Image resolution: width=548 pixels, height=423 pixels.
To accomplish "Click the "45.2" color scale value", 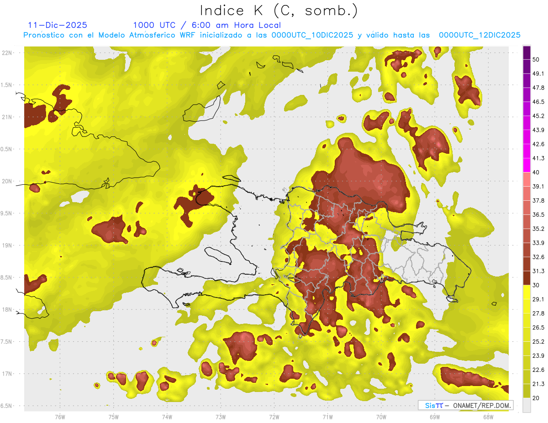I will click(538, 116).
